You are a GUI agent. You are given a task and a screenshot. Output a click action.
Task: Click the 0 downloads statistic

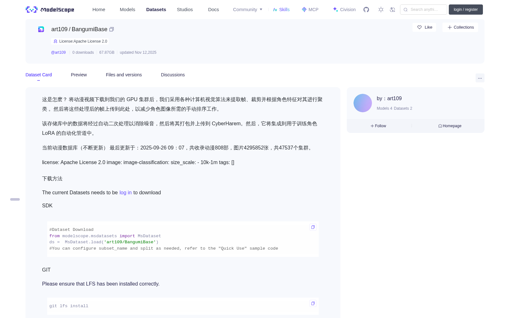tap(83, 52)
